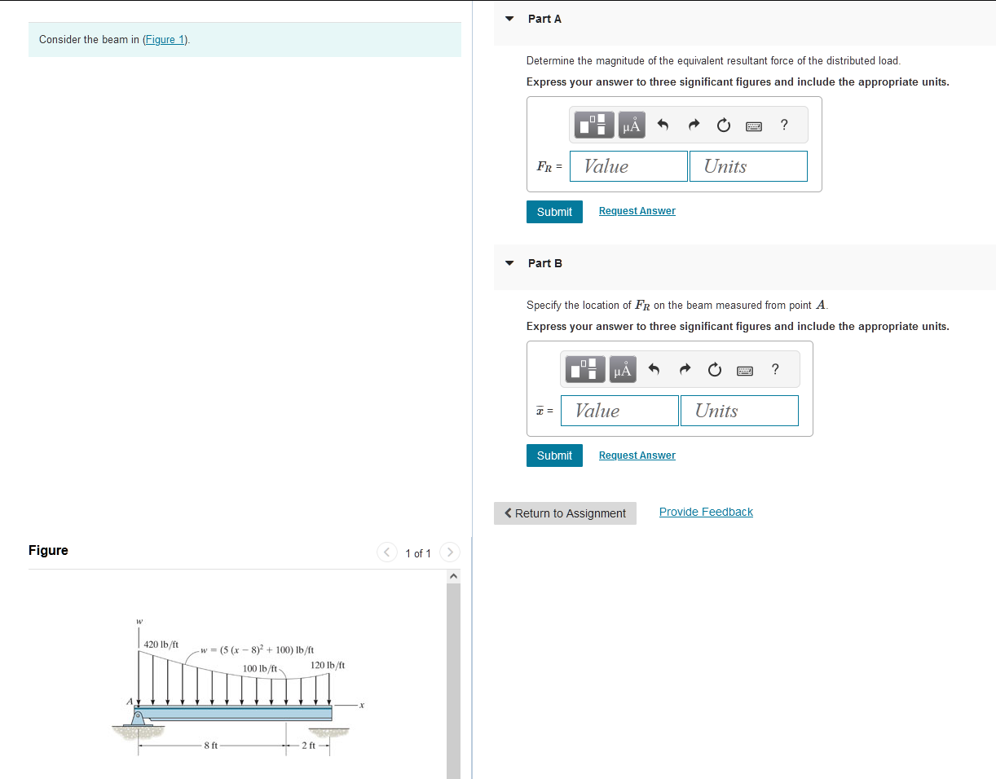Click Request Answer for Part A
The width and height of the screenshot is (996, 779).
click(x=637, y=210)
